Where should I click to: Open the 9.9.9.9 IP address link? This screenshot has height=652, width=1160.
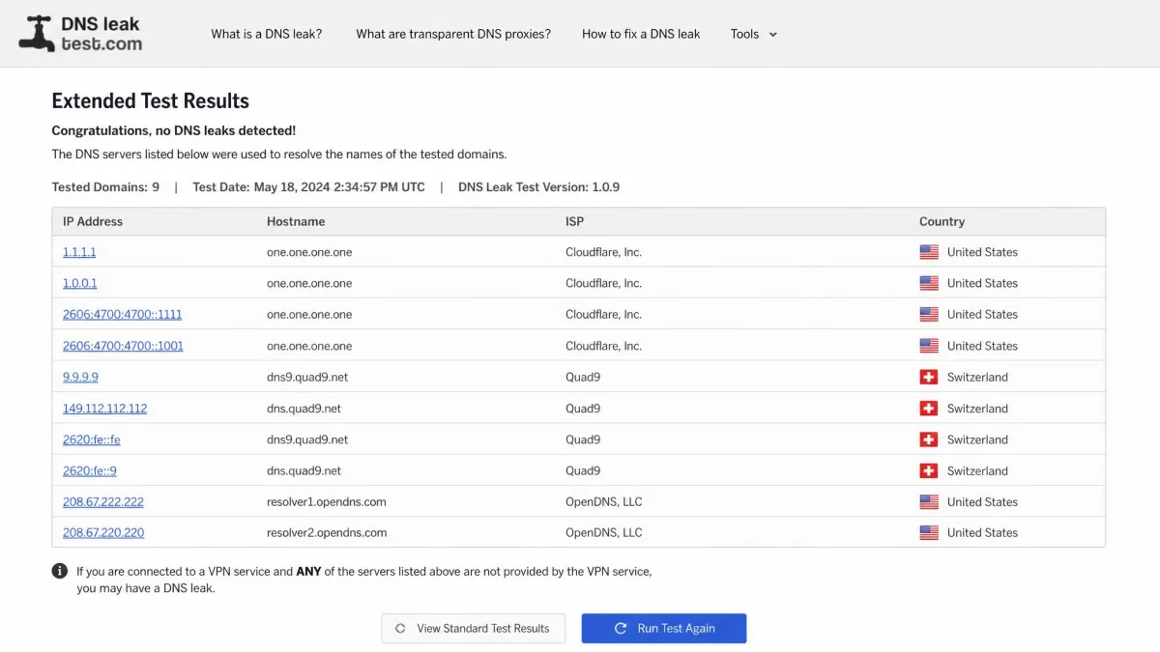[x=80, y=377]
